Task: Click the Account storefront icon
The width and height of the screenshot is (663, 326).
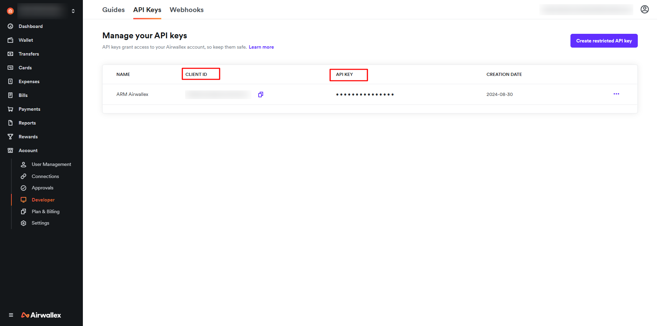Action: (10, 150)
